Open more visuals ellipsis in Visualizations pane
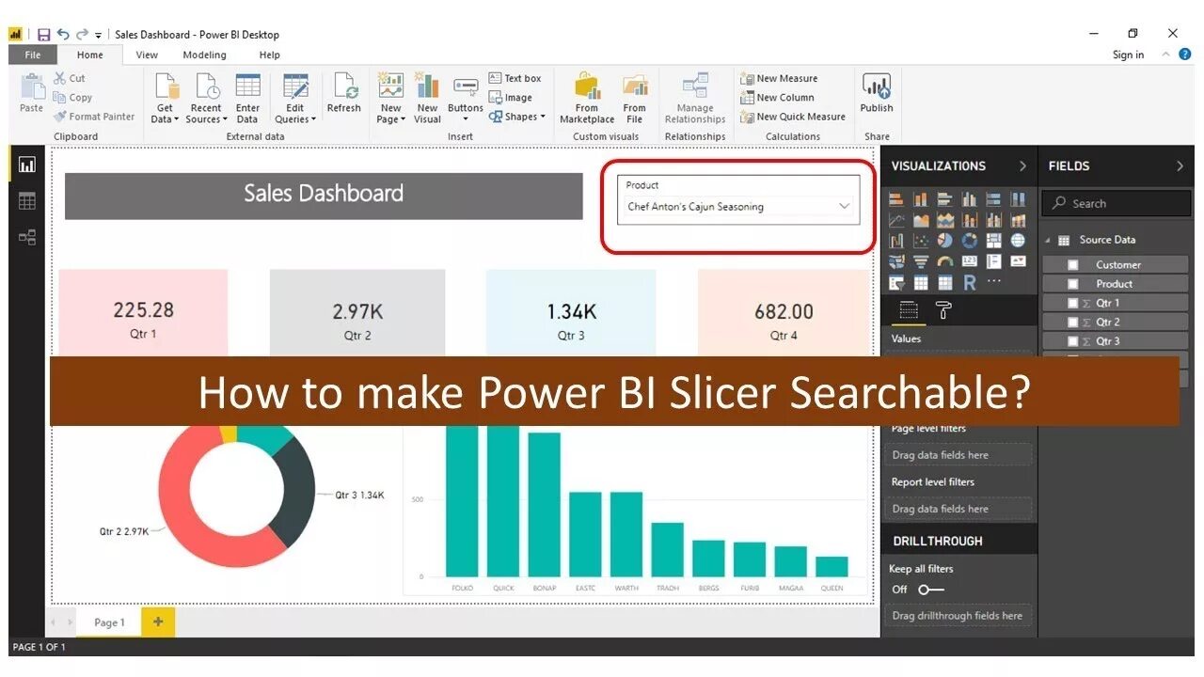Image resolution: width=1204 pixels, height=677 pixels. (994, 281)
